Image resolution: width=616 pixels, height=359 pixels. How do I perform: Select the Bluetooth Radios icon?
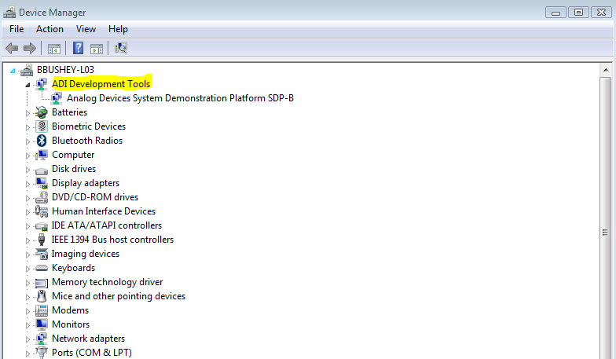tap(42, 141)
